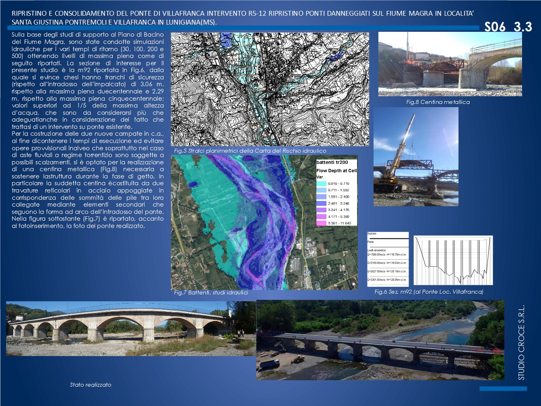Click the 'Stato realizzato' caption
The image size is (541, 406).
click(x=91, y=385)
